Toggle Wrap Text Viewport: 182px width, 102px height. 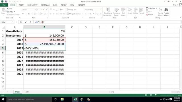(71, 10)
